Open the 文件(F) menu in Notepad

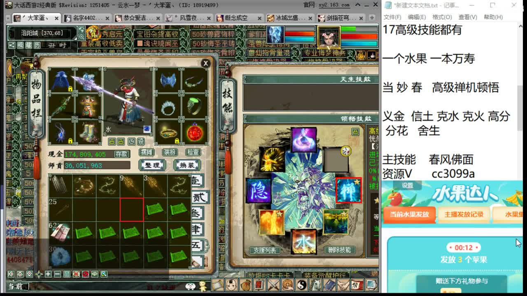[392, 17]
